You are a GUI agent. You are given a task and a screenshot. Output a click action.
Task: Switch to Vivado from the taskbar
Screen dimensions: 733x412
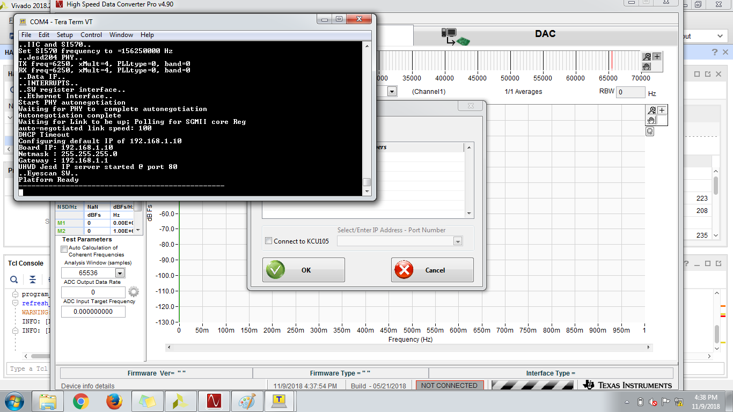point(181,401)
